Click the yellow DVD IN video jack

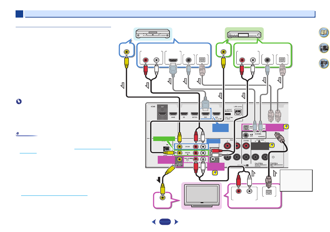180,147
